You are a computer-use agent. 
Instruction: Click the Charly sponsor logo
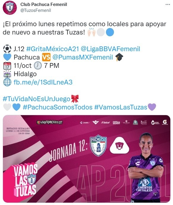[x=85, y=123]
